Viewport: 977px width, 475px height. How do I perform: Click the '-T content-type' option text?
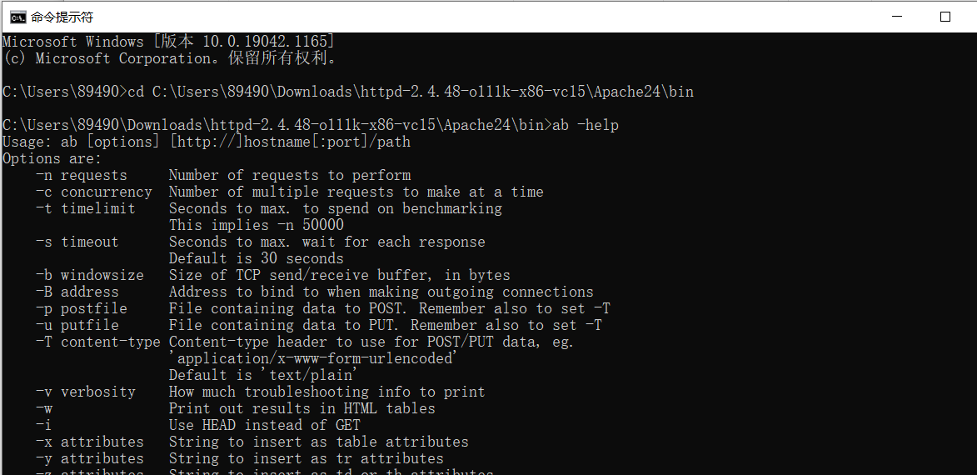97,342
